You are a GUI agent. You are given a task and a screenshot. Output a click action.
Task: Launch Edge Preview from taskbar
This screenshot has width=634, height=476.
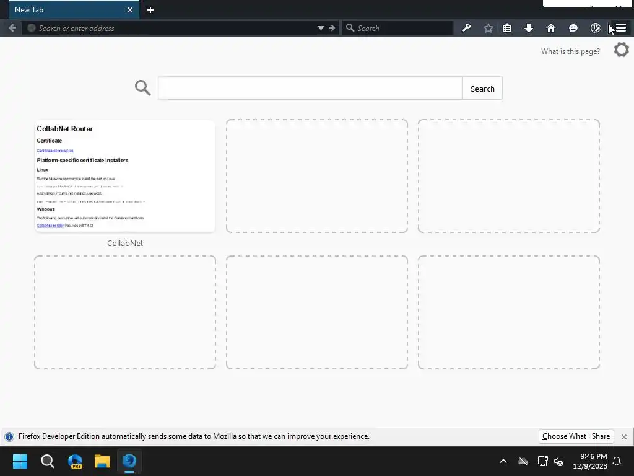(75, 461)
